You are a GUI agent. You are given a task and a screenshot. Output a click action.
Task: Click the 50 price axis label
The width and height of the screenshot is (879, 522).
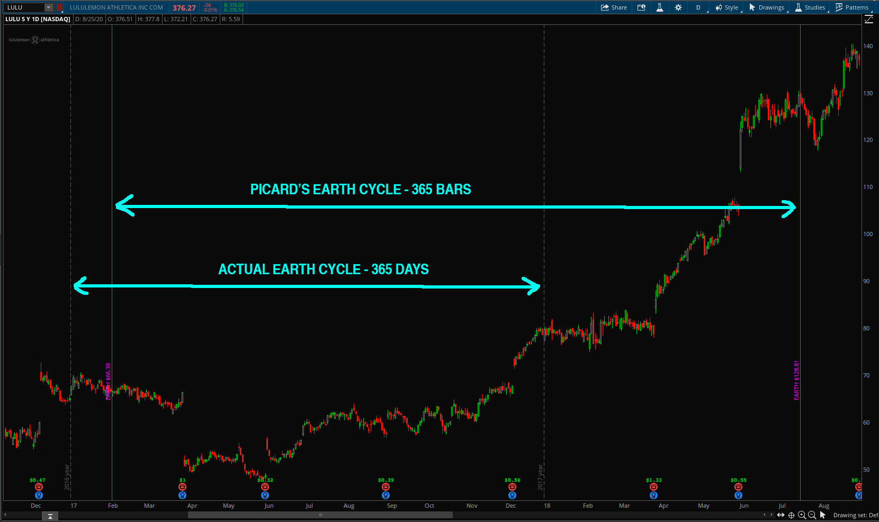coord(866,470)
